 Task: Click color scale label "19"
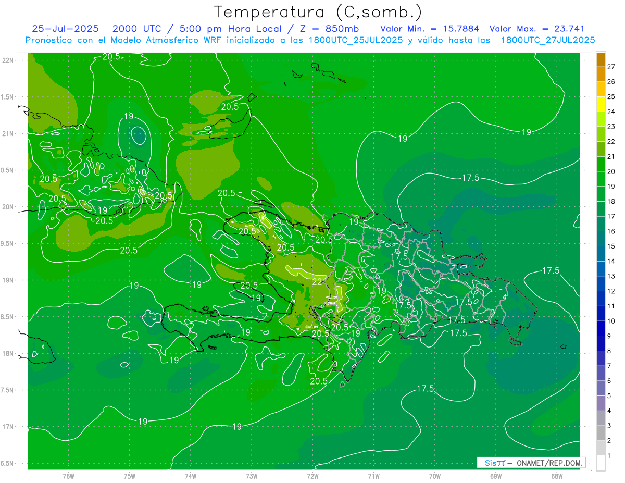pyautogui.click(x=611, y=186)
